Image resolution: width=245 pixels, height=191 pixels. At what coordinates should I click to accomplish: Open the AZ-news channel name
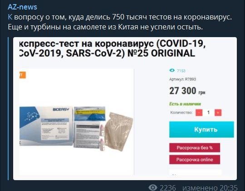click(x=22, y=7)
